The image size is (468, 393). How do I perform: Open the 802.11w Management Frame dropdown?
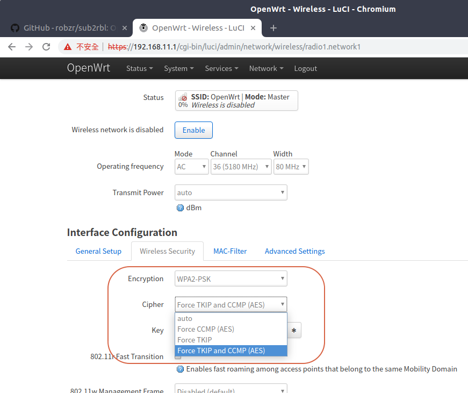pos(231,389)
